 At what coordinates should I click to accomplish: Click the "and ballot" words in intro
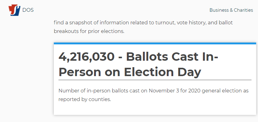(220, 22)
